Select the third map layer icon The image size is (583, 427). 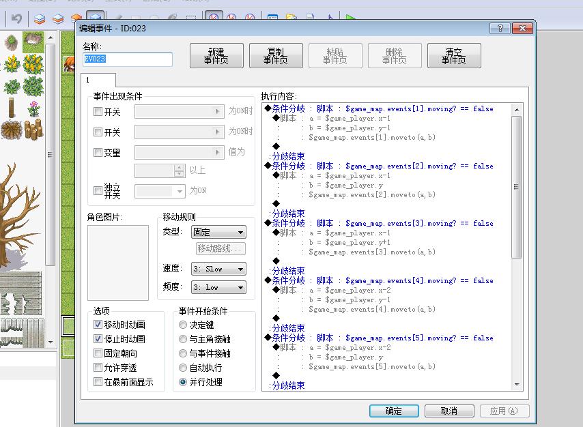(x=76, y=18)
